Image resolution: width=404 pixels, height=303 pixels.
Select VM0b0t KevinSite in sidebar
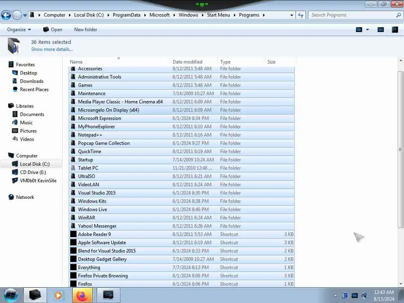tap(38, 181)
